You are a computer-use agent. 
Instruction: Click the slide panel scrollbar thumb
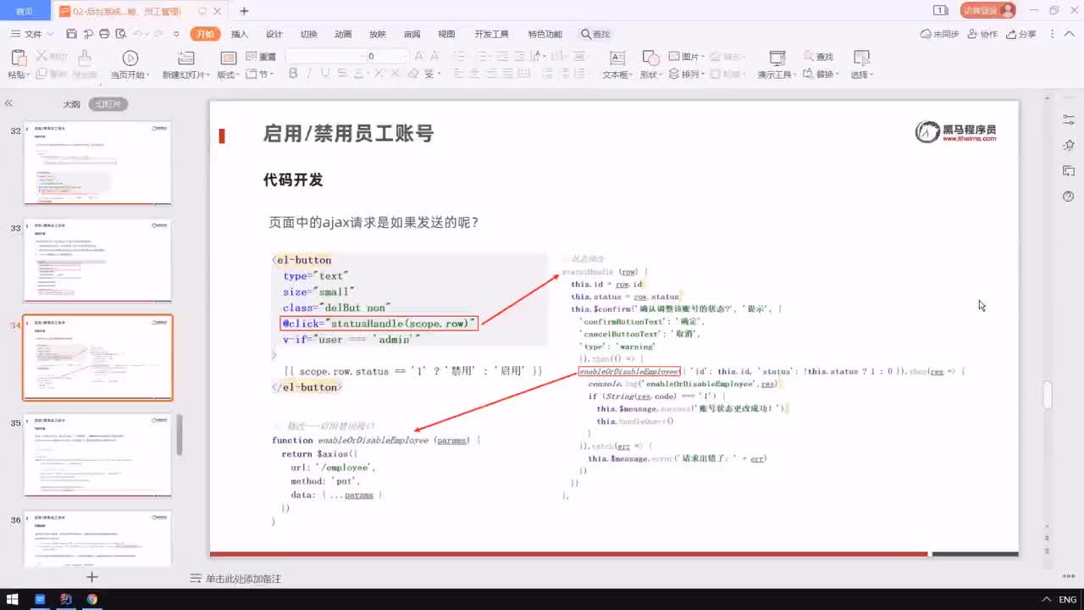point(180,435)
